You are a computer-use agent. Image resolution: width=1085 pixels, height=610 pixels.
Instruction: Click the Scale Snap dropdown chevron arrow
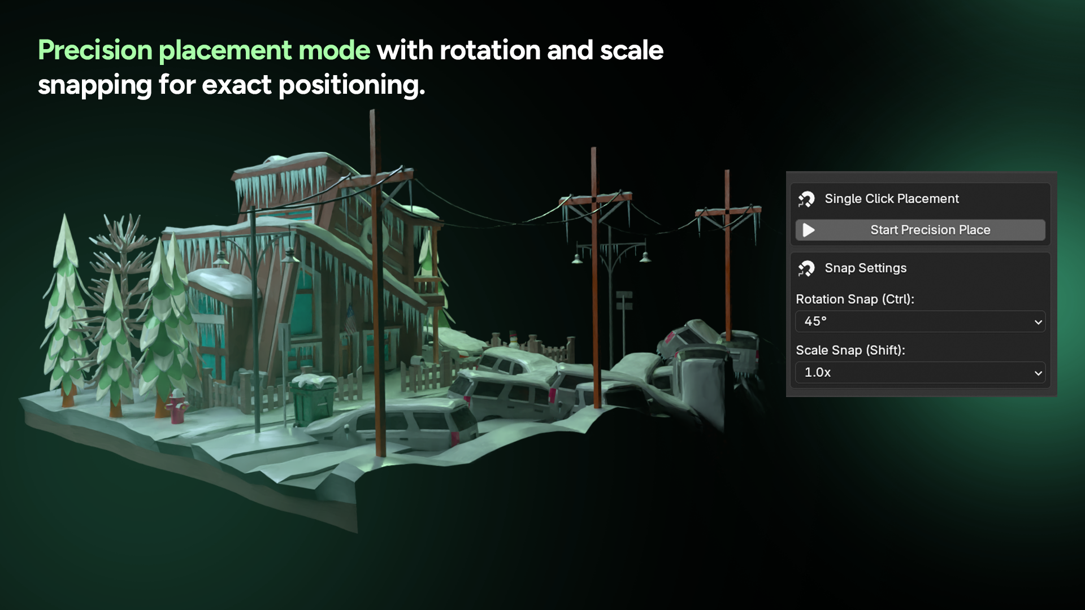click(x=1038, y=373)
